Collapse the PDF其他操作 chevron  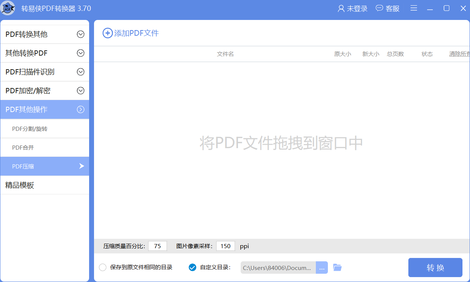click(x=80, y=109)
